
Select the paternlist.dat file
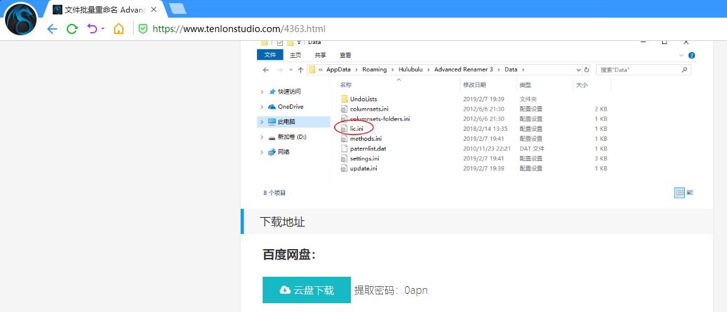pyautogui.click(x=363, y=148)
